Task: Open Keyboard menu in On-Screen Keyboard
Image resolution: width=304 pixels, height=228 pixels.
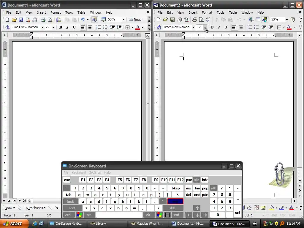Action: point(78,172)
